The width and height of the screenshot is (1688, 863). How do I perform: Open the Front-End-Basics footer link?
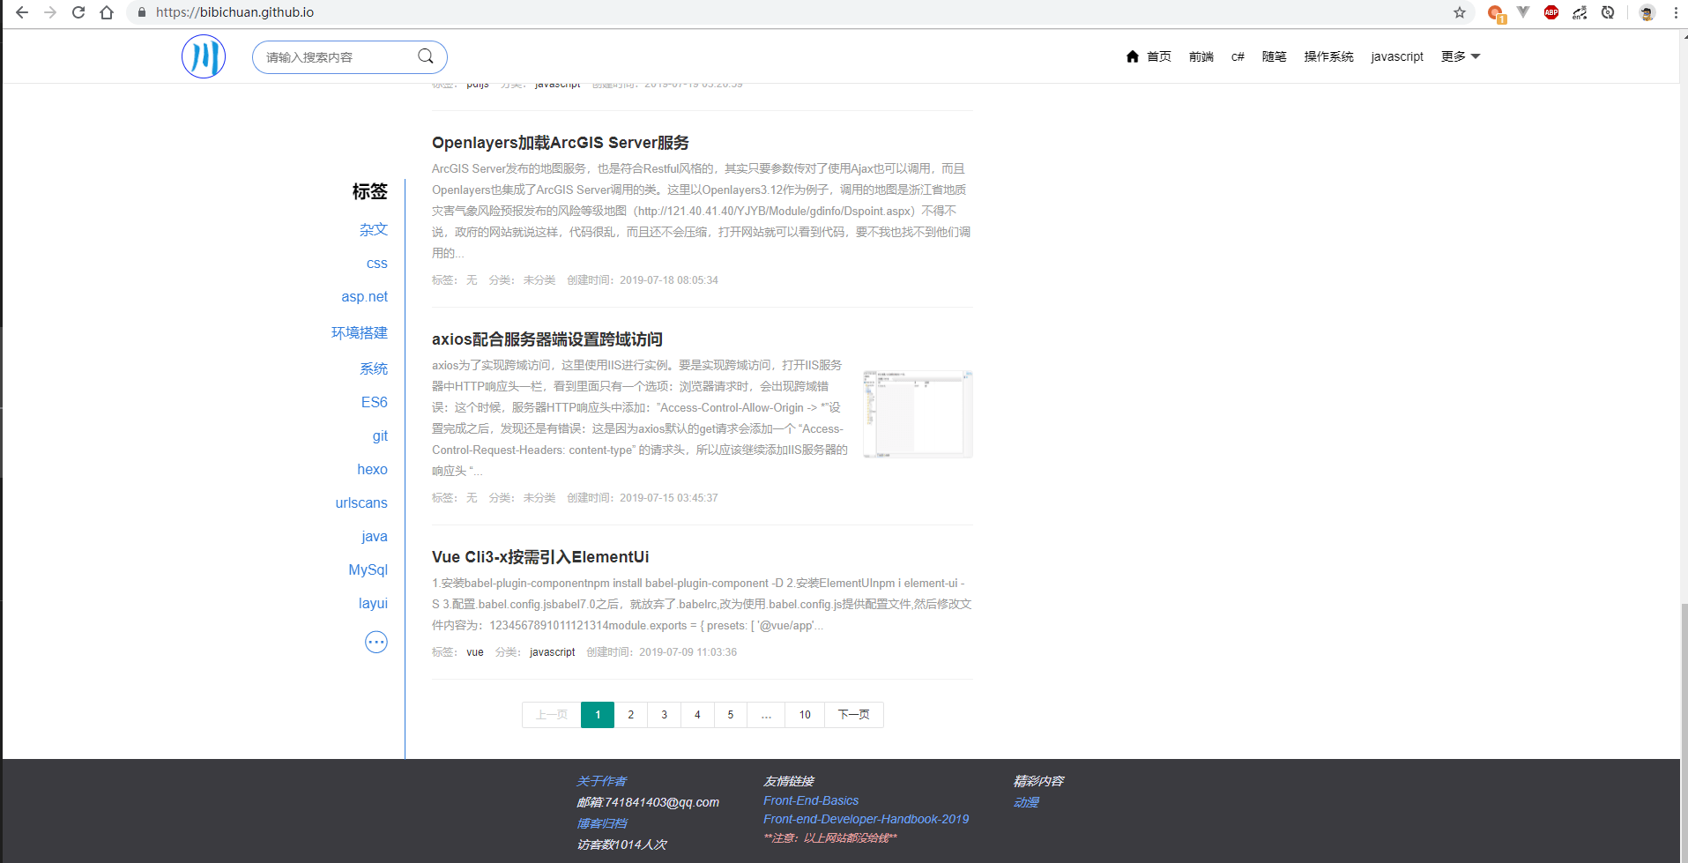tap(811, 800)
